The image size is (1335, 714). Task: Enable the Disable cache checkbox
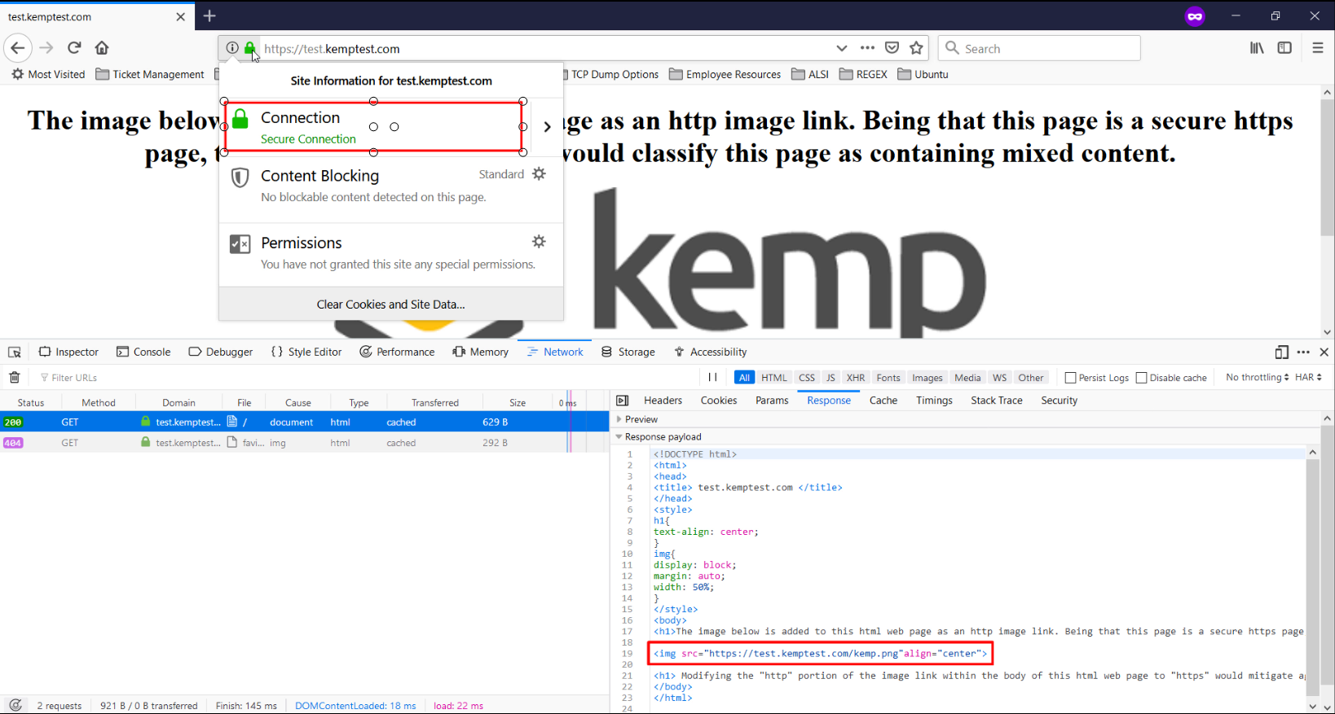(1142, 378)
